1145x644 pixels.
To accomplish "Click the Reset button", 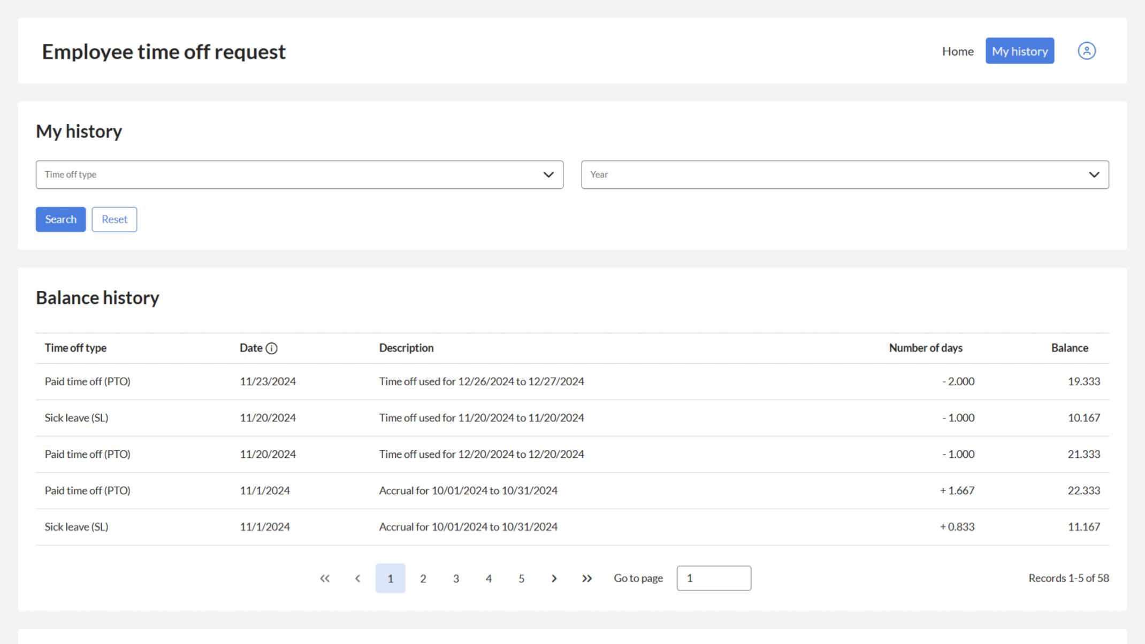I will click(x=114, y=219).
